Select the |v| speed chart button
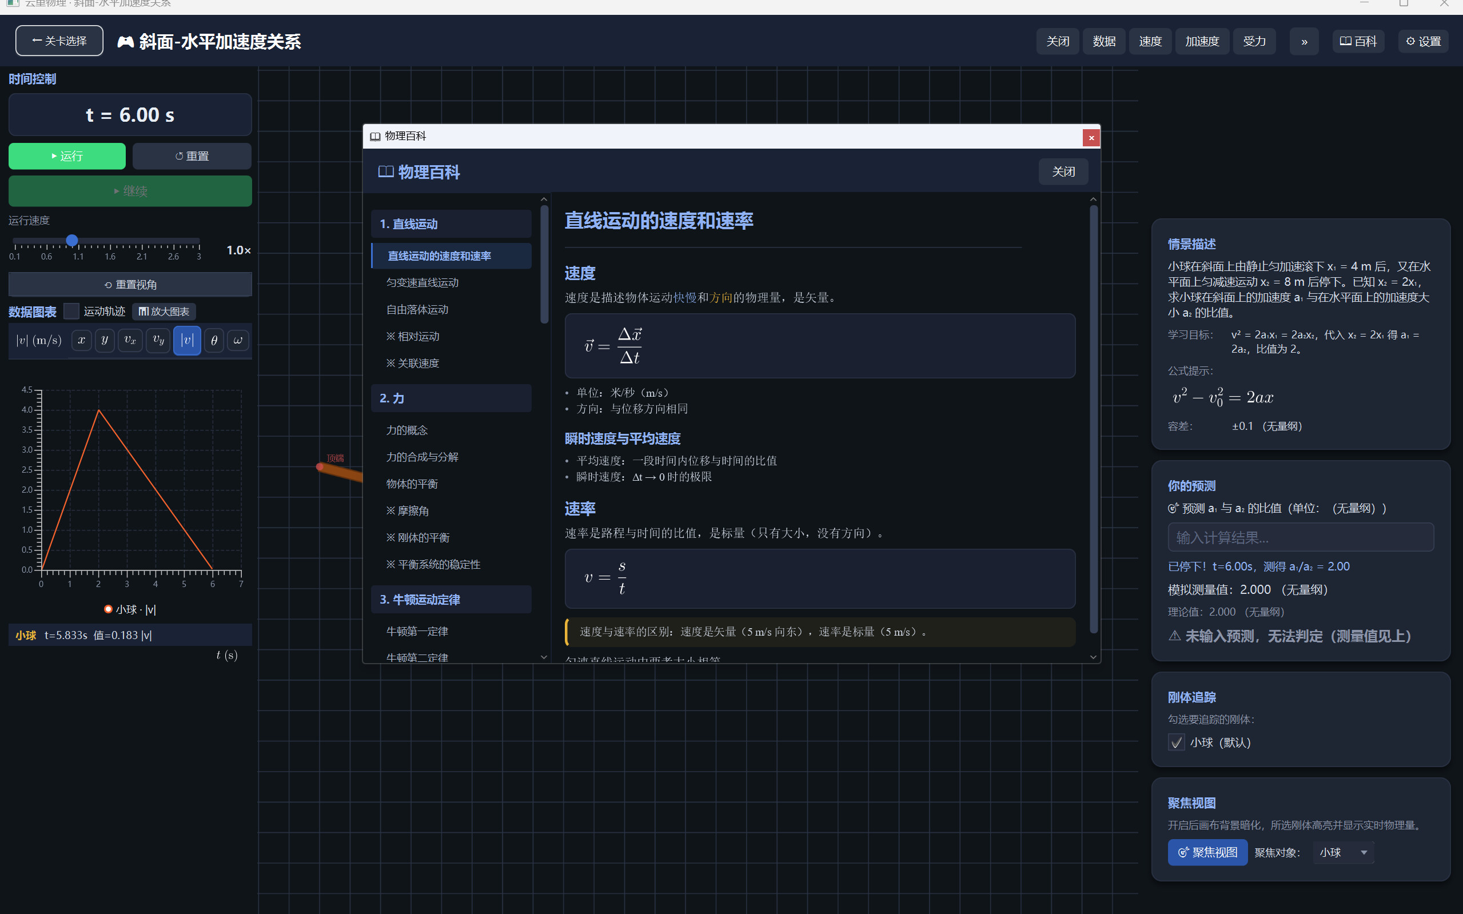1463x914 pixels. (x=187, y=340)
